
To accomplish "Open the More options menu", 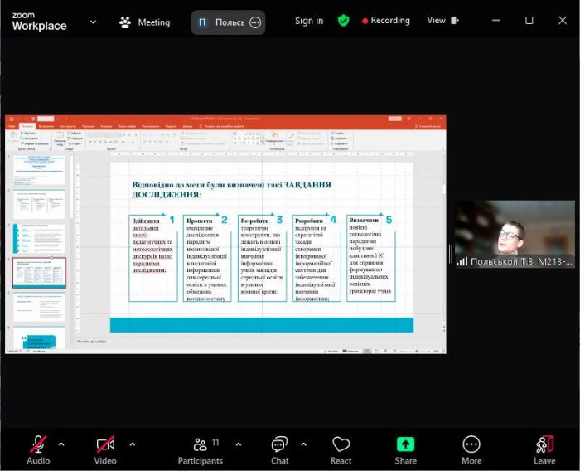I will 471,449.
